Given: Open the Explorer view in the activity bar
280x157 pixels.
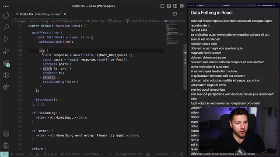Looking at the screenshot, I should click(6, 16).
